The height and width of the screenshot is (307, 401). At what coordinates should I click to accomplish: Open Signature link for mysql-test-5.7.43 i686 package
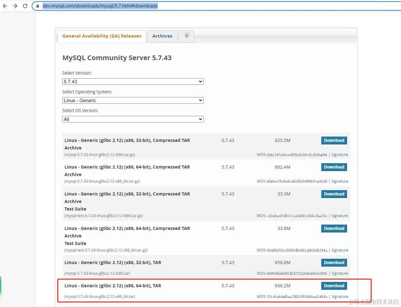[x=340, y=216]
